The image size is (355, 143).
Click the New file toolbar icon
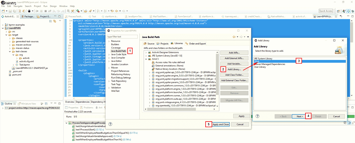click(3, 11)
